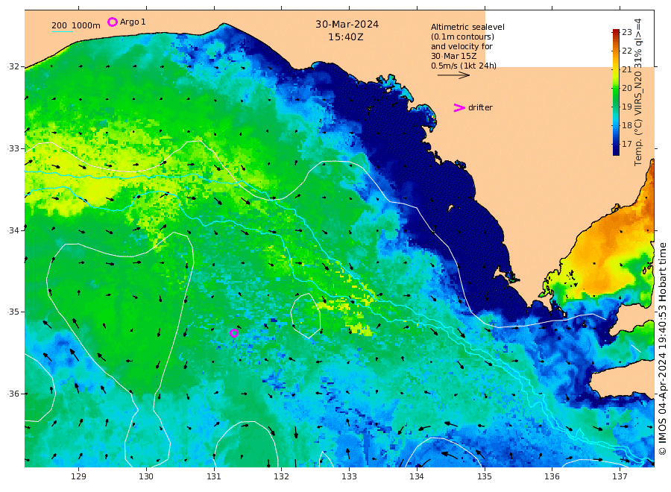This screenshot has height=492, width=671.
Task: Click the magenta drifter arrow symbol in legend
Action: coord(459,108)
